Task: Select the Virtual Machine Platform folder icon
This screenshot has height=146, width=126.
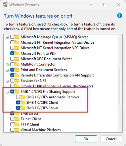Action: 17,130
